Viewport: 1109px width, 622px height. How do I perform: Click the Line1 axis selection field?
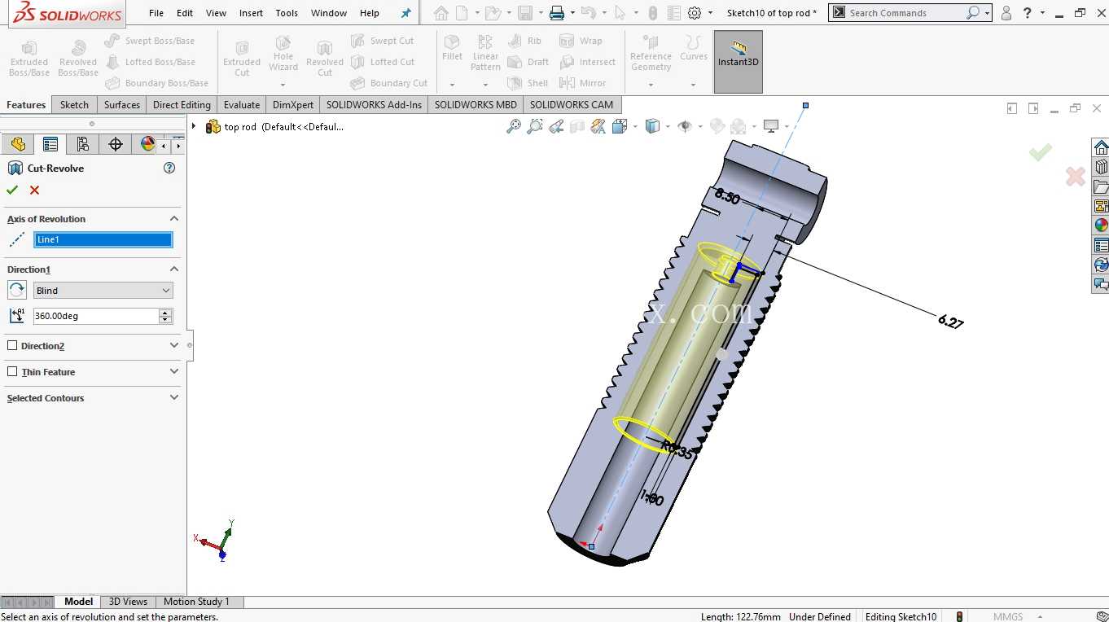tap(103, 239)
